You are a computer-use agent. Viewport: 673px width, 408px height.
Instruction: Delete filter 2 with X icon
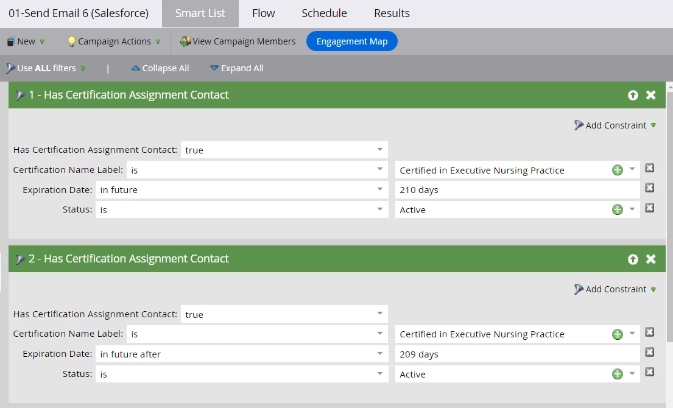650,259
